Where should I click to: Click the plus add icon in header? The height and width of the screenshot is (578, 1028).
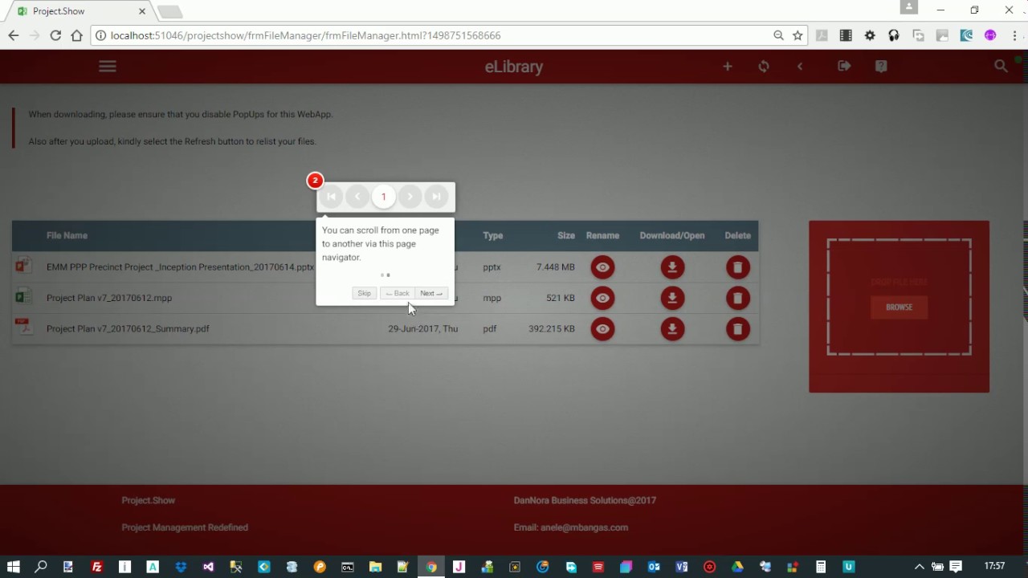coord(727,67)
